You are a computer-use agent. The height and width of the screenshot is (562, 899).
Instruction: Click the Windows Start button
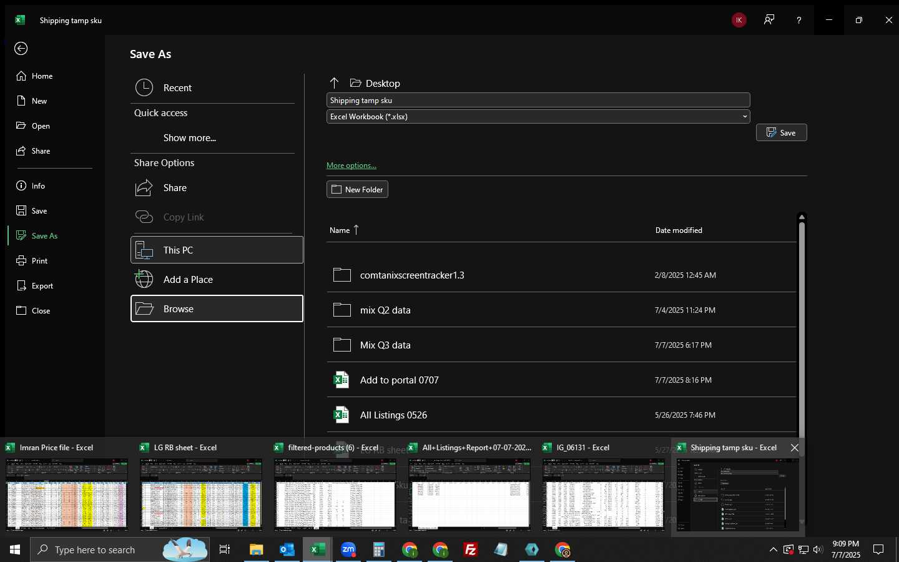(x=15, y=550)
